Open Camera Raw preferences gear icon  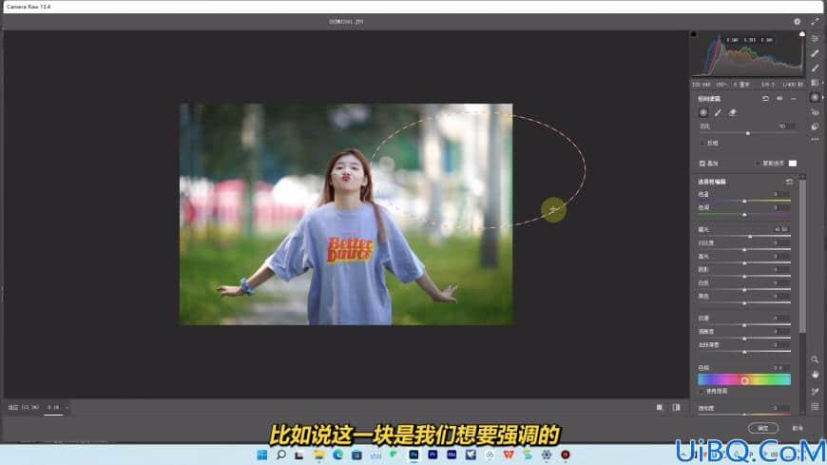[x=797, y=22]
